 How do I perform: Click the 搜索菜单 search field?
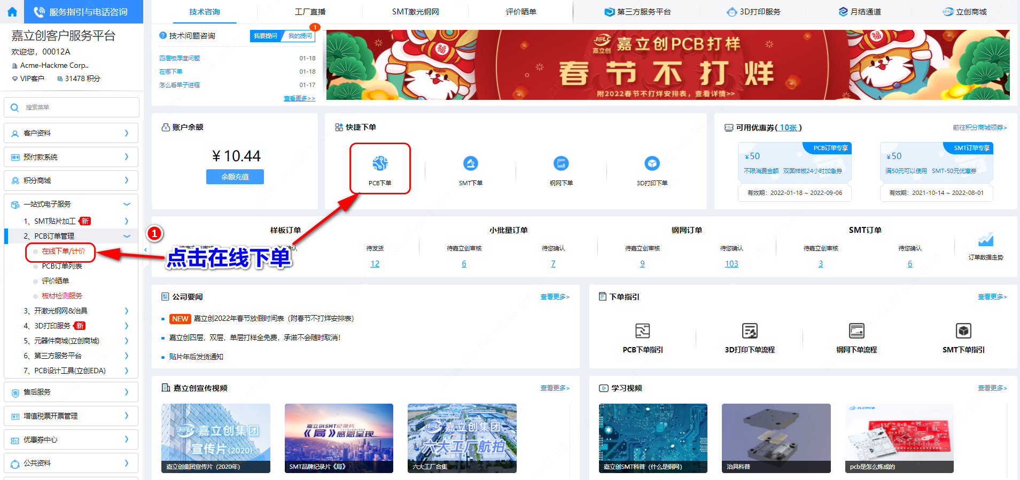pyautogui.click(x=72, y=107)
